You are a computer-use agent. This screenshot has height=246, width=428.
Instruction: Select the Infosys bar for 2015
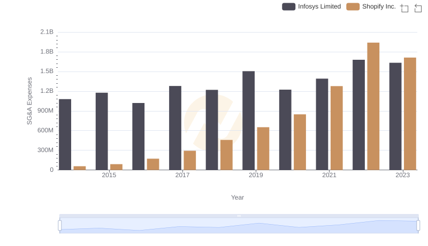(102, 131)
